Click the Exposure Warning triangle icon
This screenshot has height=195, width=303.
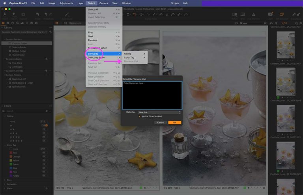click(254, 15)
